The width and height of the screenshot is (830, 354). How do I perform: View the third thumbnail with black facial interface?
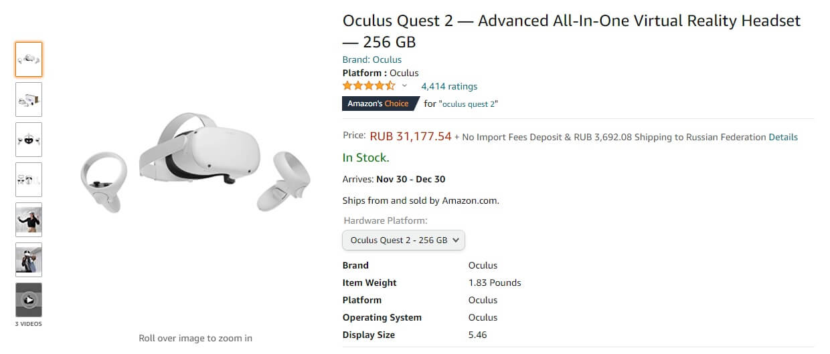point(29,140)
